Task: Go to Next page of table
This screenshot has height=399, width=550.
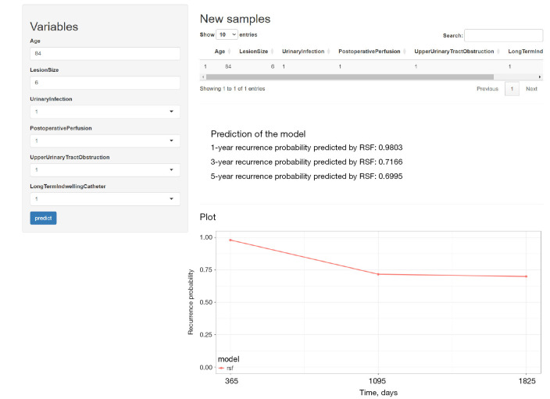Action: tap(531, 89)
